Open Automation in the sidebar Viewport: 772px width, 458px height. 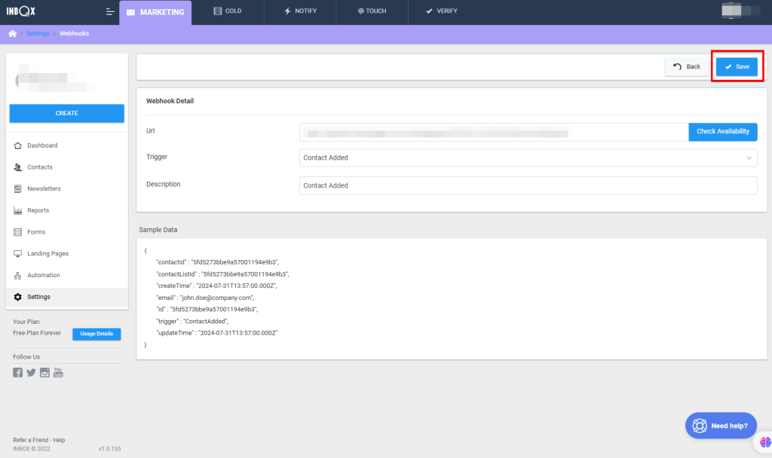click(x=44, y=276)
